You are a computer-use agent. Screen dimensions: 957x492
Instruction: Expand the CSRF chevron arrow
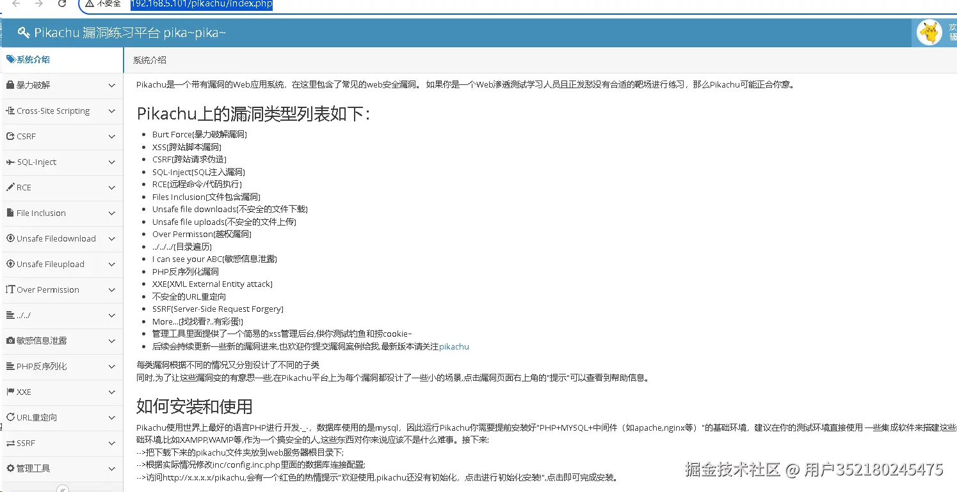[112, 137]
